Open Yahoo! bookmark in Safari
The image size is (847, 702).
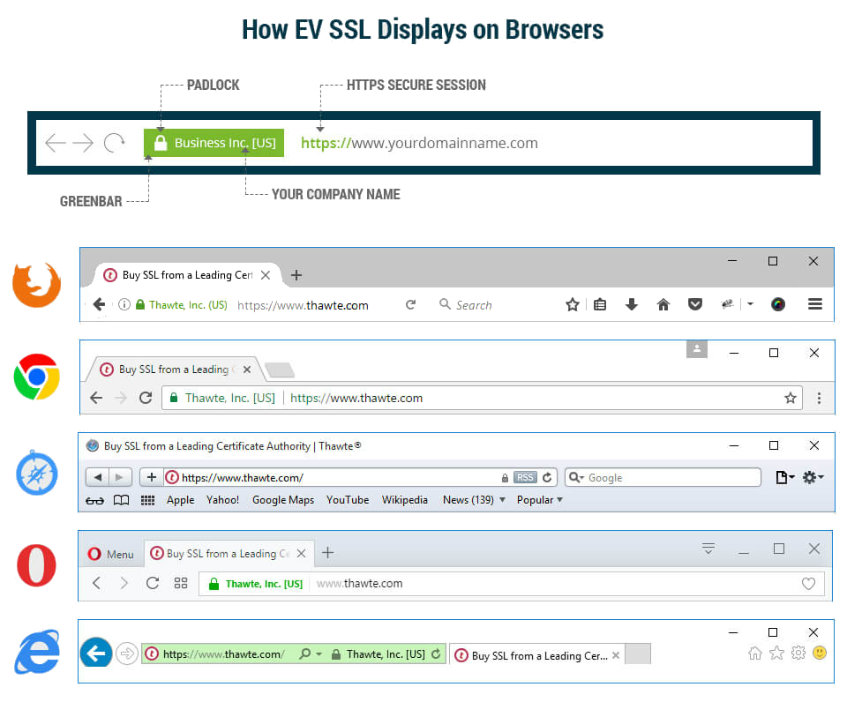click(x=222, y=500)
